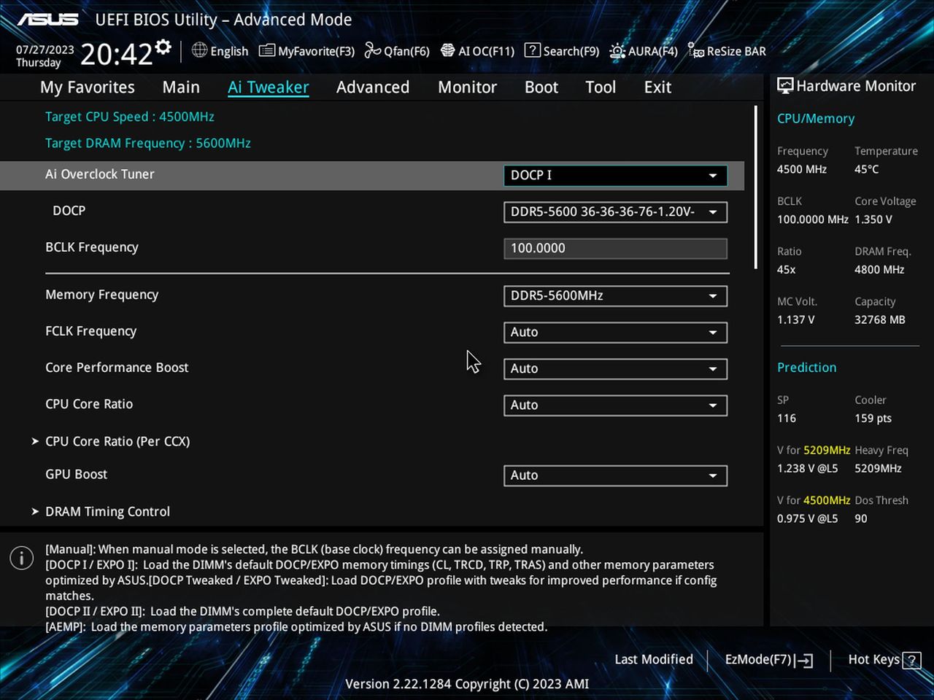The image size is (934, 700).
Task: Click the 20:42 clock display
Action: (116, 54)
